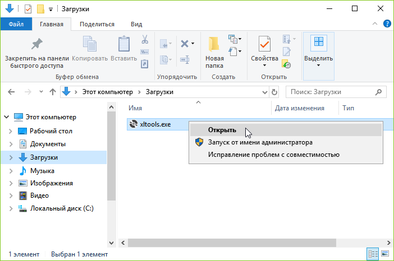Click the quick access Properties icon in title bar
This screenshot has width=394, height=261.
point(28,10)
